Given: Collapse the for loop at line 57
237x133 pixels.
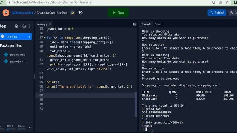Looking at the screenshot, I should coord(45,38).
